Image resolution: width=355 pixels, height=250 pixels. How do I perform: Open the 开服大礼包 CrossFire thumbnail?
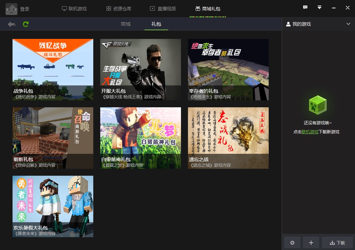click(141, 69)
